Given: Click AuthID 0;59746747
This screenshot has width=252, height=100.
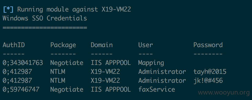Looking at the screenshot, I should [21, 90].
